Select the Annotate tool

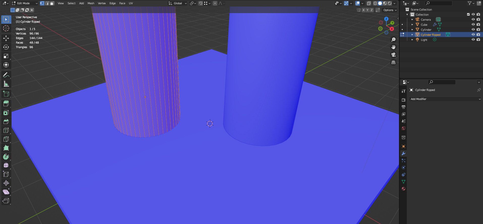pos(6,75)
